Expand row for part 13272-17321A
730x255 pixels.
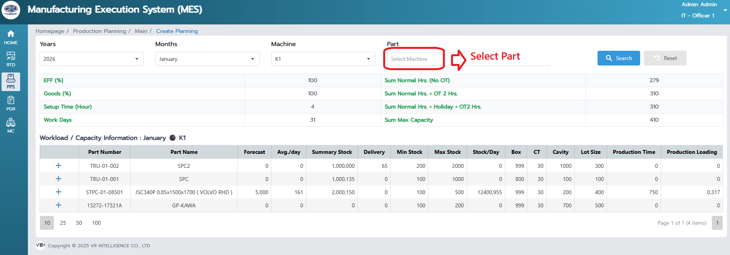[59, 205]
